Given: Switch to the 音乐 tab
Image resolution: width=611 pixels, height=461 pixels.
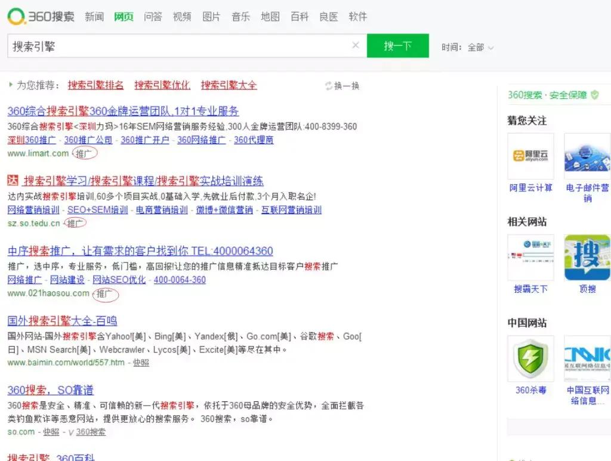Looking at the screenshot, I should click(240, 17).
